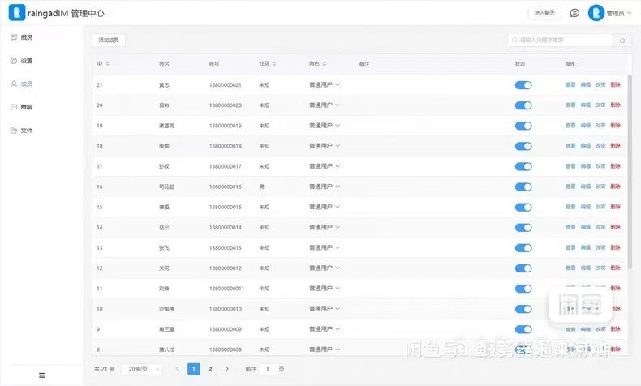The width and height of the screenshot is (641, 386).
Task: Select the 设置 sidebar menu item
Action: tap(21, 61)
